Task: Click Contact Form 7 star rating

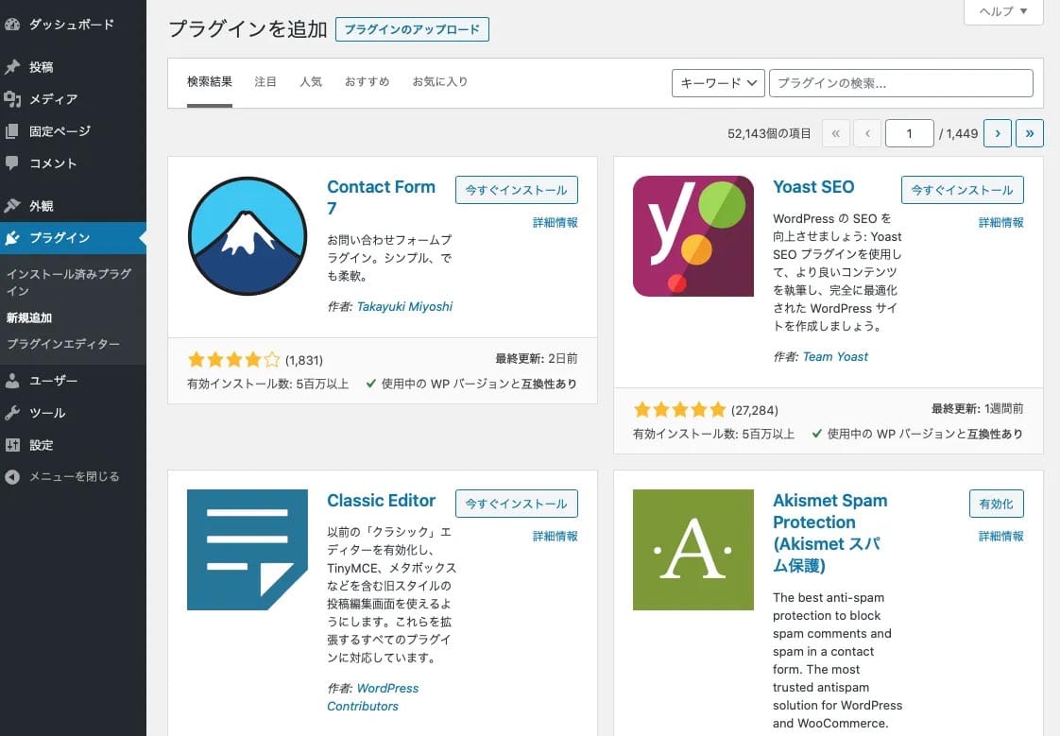Action: click(233, 360)
